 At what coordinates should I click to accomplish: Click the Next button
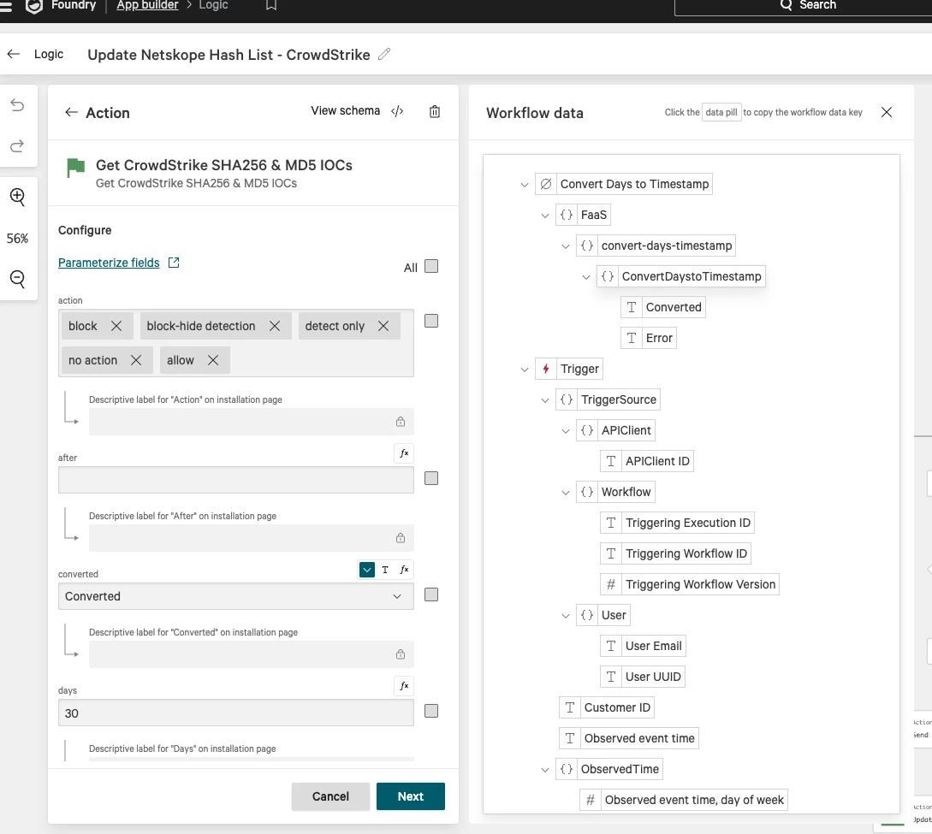pyautogui.click(x=411, y=796)
